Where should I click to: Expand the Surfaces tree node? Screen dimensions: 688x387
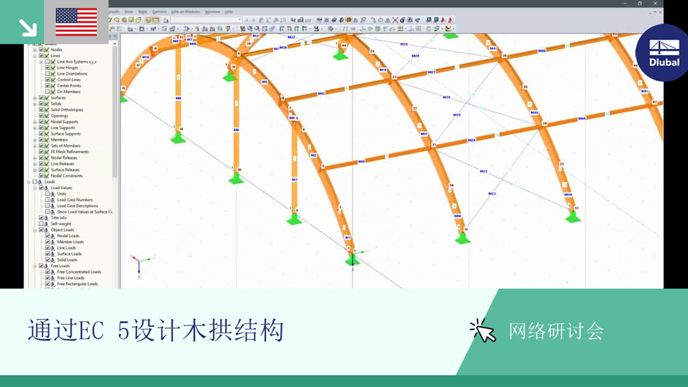tap(35, 98)
